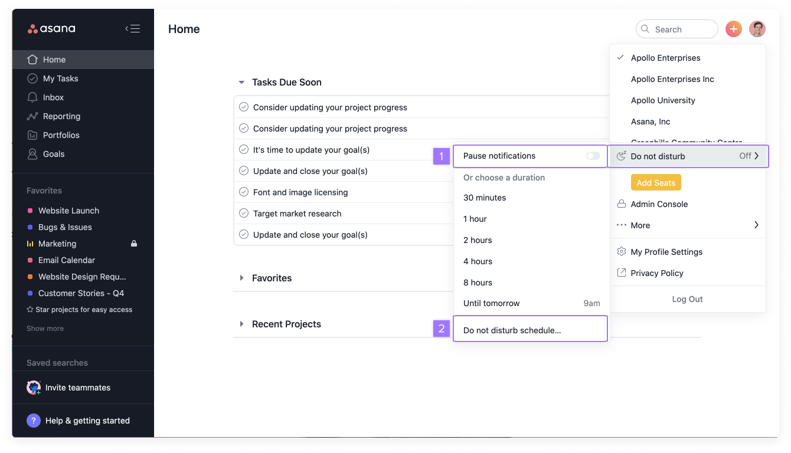Click the yellow Add Seats button
791x453 pixels.
656,183
